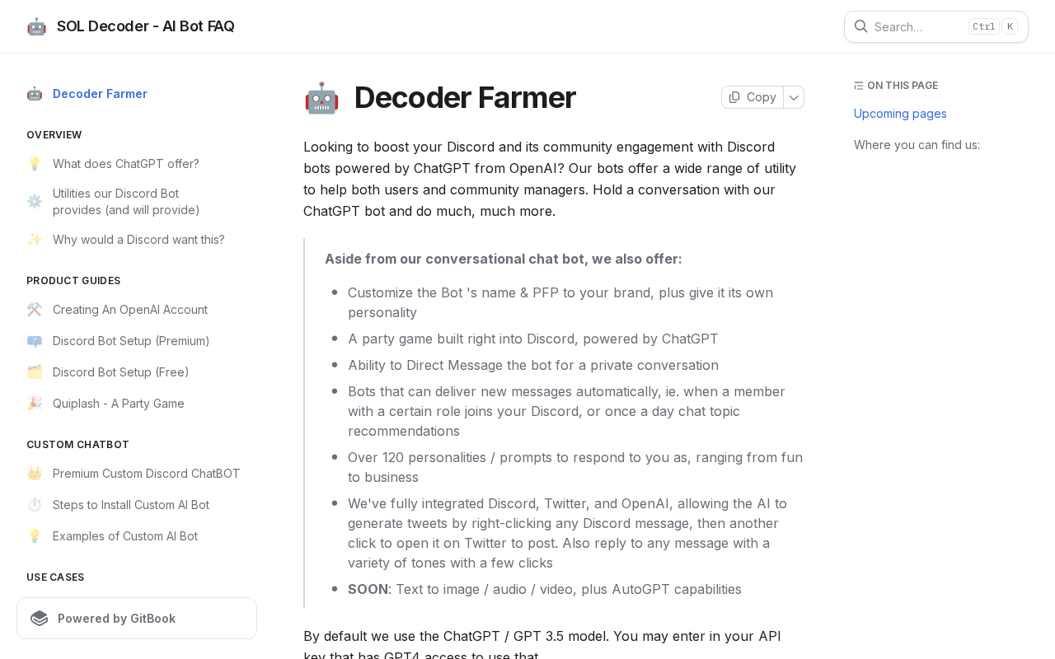Viewport: 1055px width, 659px height.
Task: Click the party popper icon beside Quiplash
Action: point(35,404)
